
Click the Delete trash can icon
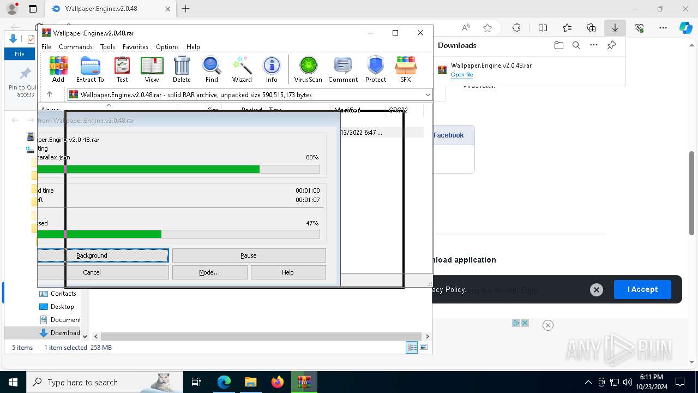click(182, 69)
